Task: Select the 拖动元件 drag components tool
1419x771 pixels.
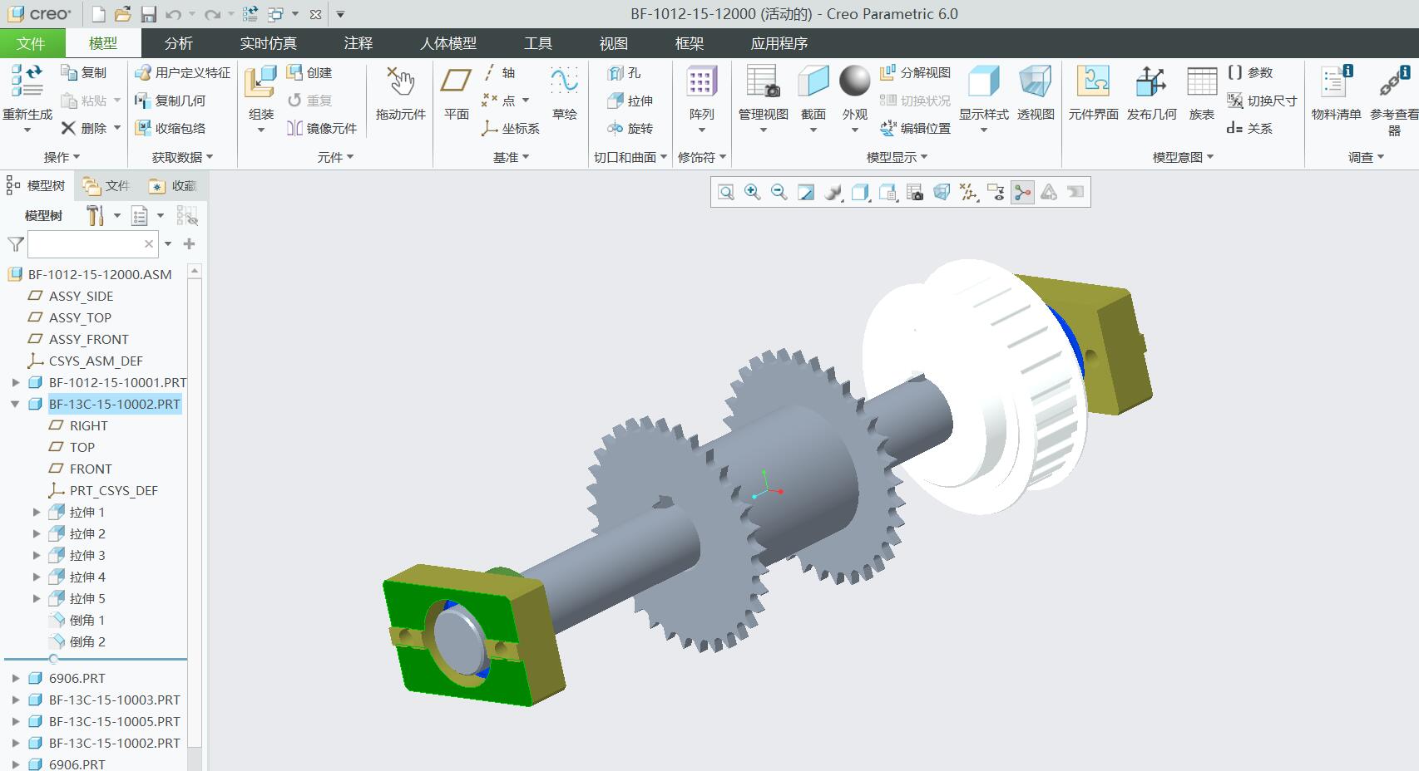Action: (x=400, y=94)
